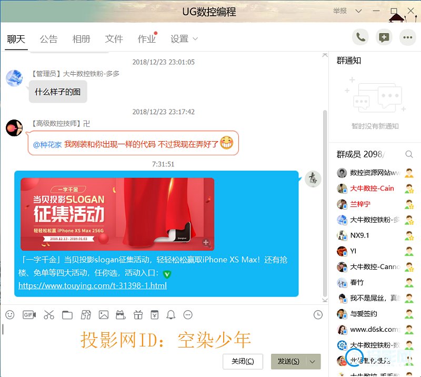The image size is (421, 377).
Task: Switch to the 聊天 tab
Action: pos(16,39)
